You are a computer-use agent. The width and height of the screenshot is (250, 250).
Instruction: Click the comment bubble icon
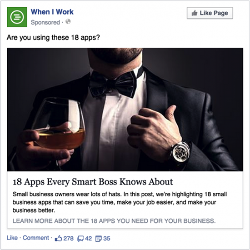80,239
